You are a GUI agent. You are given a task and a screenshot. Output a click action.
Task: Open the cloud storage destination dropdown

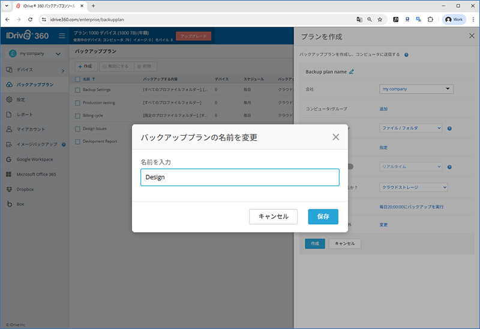point(414,187)
